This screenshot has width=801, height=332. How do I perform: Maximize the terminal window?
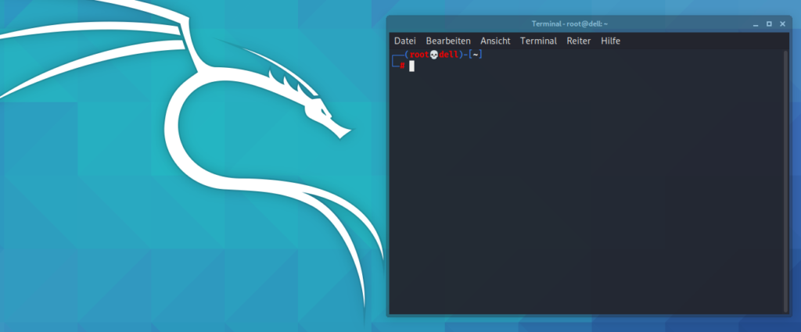[x=769, y=24]
